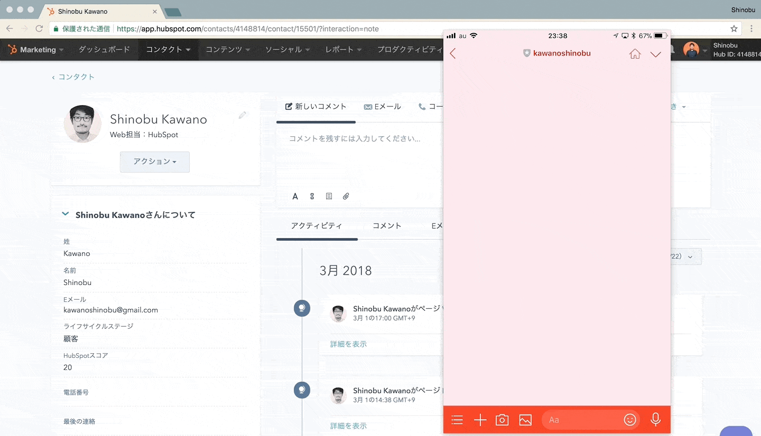Click the snippet document icon in comment toolbar

[329, 196]
